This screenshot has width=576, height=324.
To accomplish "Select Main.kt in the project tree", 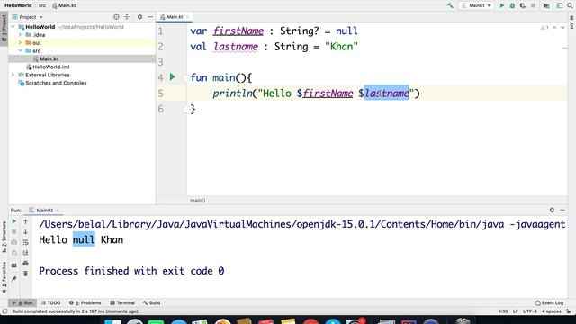I will coord(49,58).
